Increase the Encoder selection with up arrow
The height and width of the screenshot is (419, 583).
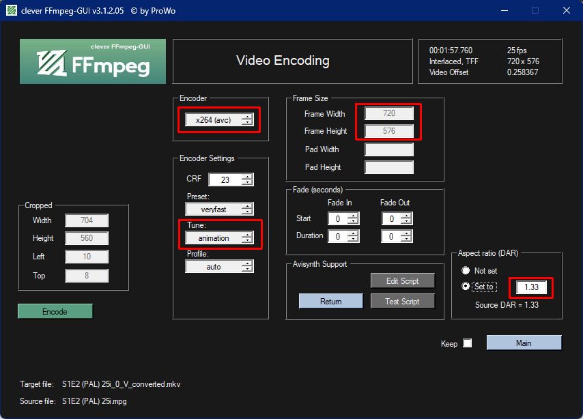pos(247,117)
